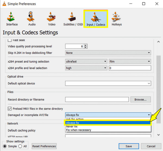The width and height of the screenshot is (163, 151).
Task: Click the x264 preset and tuning selection label
Action: (29, 61)
